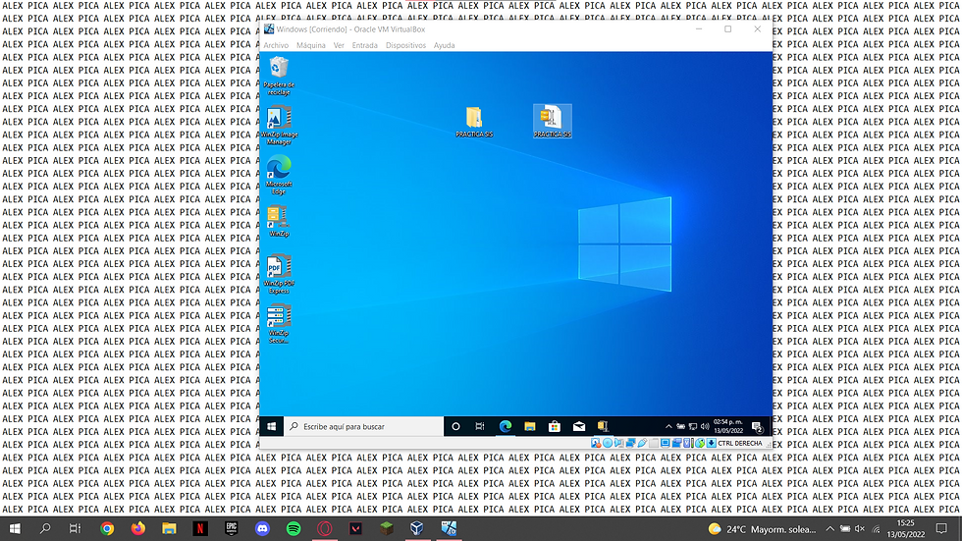Open the Entrada menu in VirtualBox
The image size is (962, 541).
(364, 45)
